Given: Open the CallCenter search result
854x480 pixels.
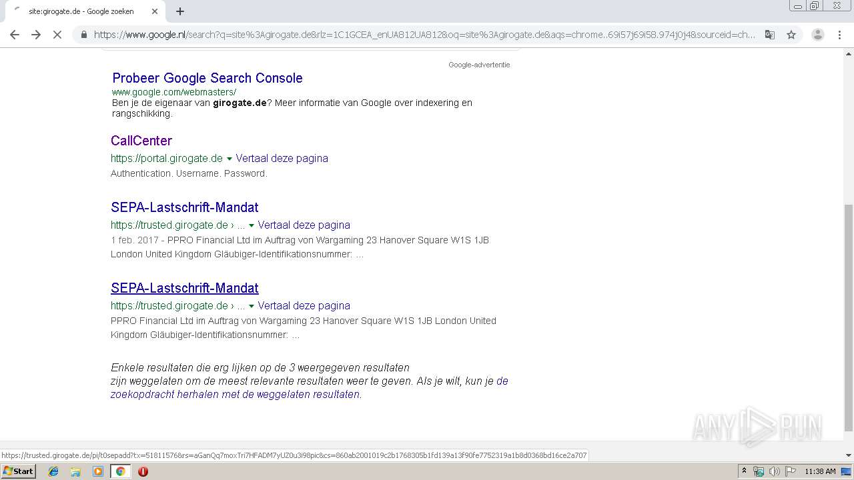Looking at the screenshot, I should tap(141, 141).
